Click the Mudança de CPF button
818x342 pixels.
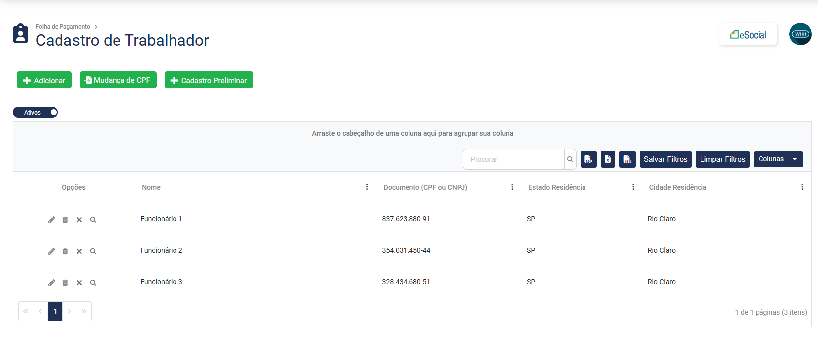(x=118, y=80)
